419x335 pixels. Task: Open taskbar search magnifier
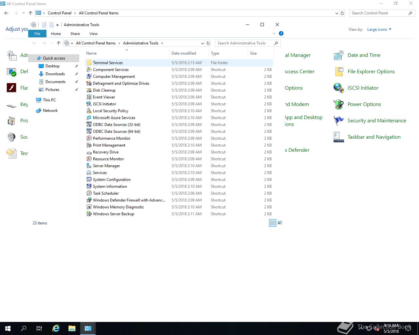pos(24,328)
